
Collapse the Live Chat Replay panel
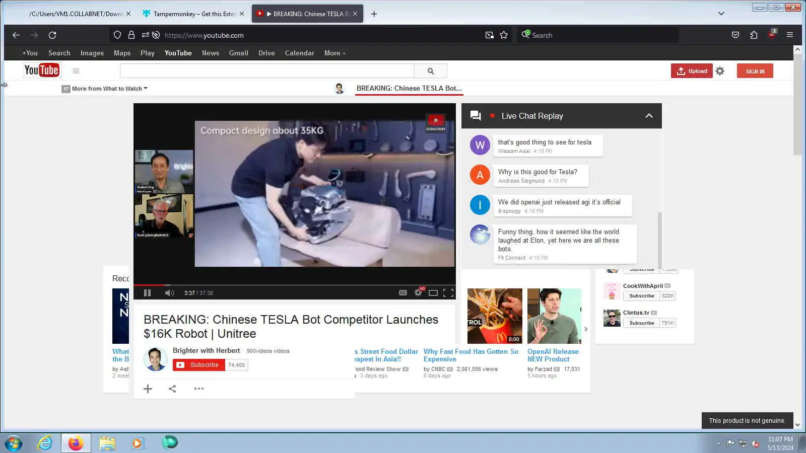point(649,116)
